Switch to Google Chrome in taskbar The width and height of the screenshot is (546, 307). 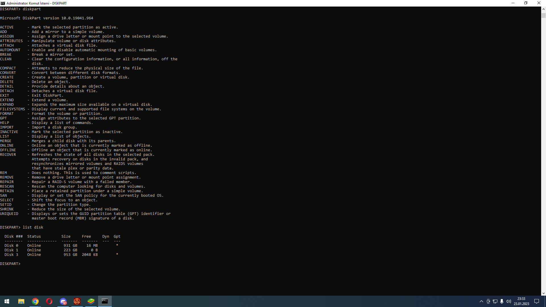point(35,301)
